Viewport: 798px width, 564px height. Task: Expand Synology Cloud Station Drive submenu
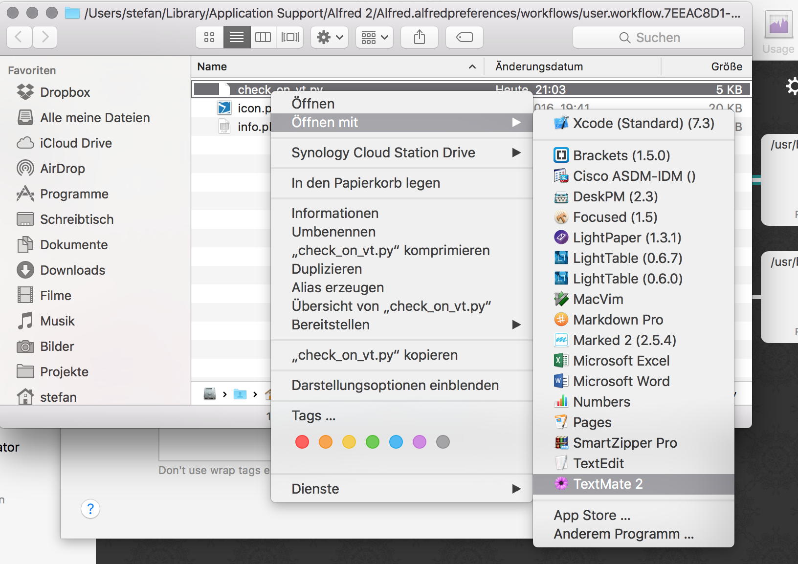pyautogui.click(x=401, y=152)
